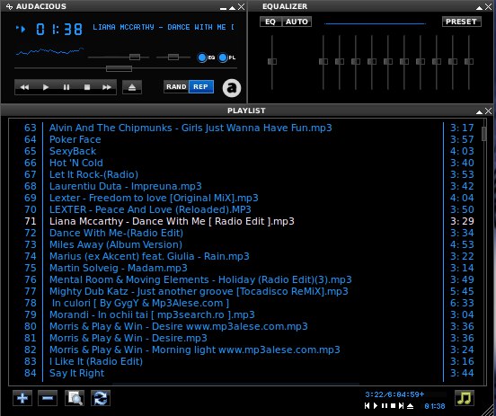Toggle REP repeat mode

tap(201, 86)
